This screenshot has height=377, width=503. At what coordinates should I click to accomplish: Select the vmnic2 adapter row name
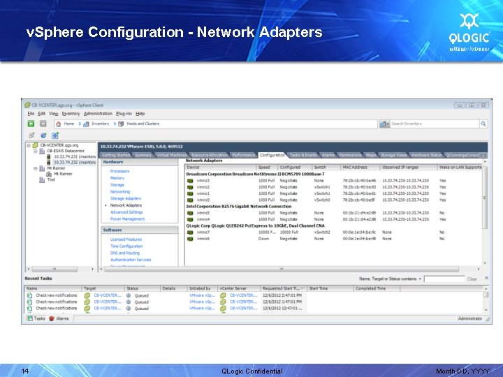(203, 187)
